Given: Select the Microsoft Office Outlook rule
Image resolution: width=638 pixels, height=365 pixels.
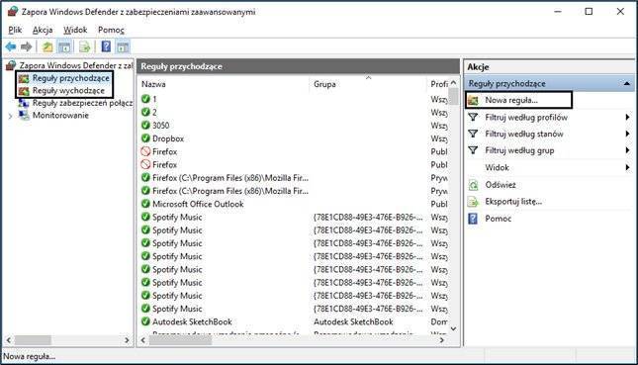Looking at the screenshot, I should point(198,204).
